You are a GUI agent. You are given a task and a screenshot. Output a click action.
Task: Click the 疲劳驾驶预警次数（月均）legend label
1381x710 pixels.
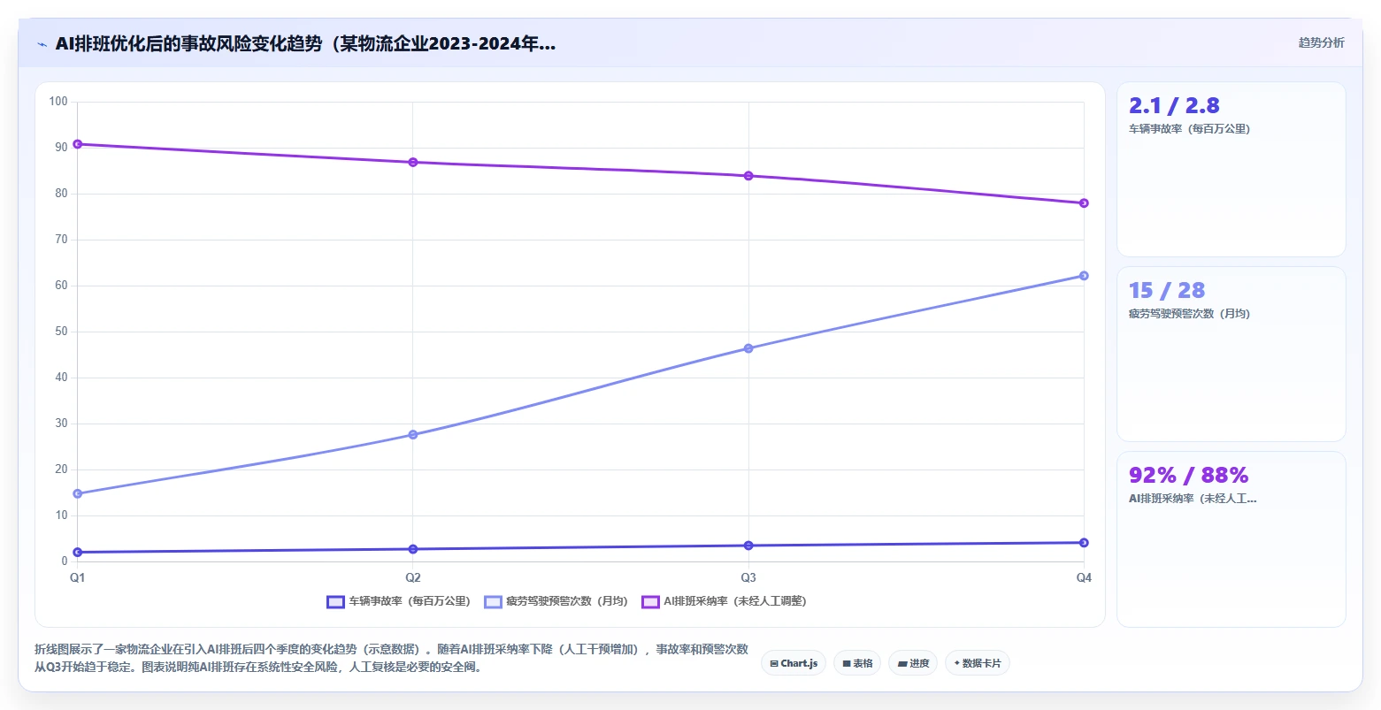(x=567, y=602)
